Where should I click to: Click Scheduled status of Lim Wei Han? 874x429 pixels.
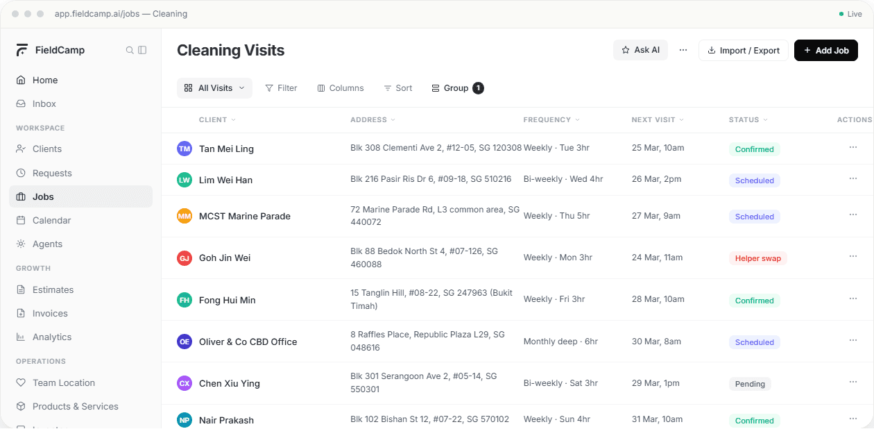pos(754,180)
